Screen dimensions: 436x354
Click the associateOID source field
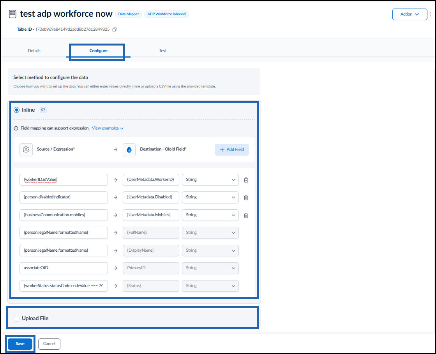pyautogui.click(x=64, y=268)
